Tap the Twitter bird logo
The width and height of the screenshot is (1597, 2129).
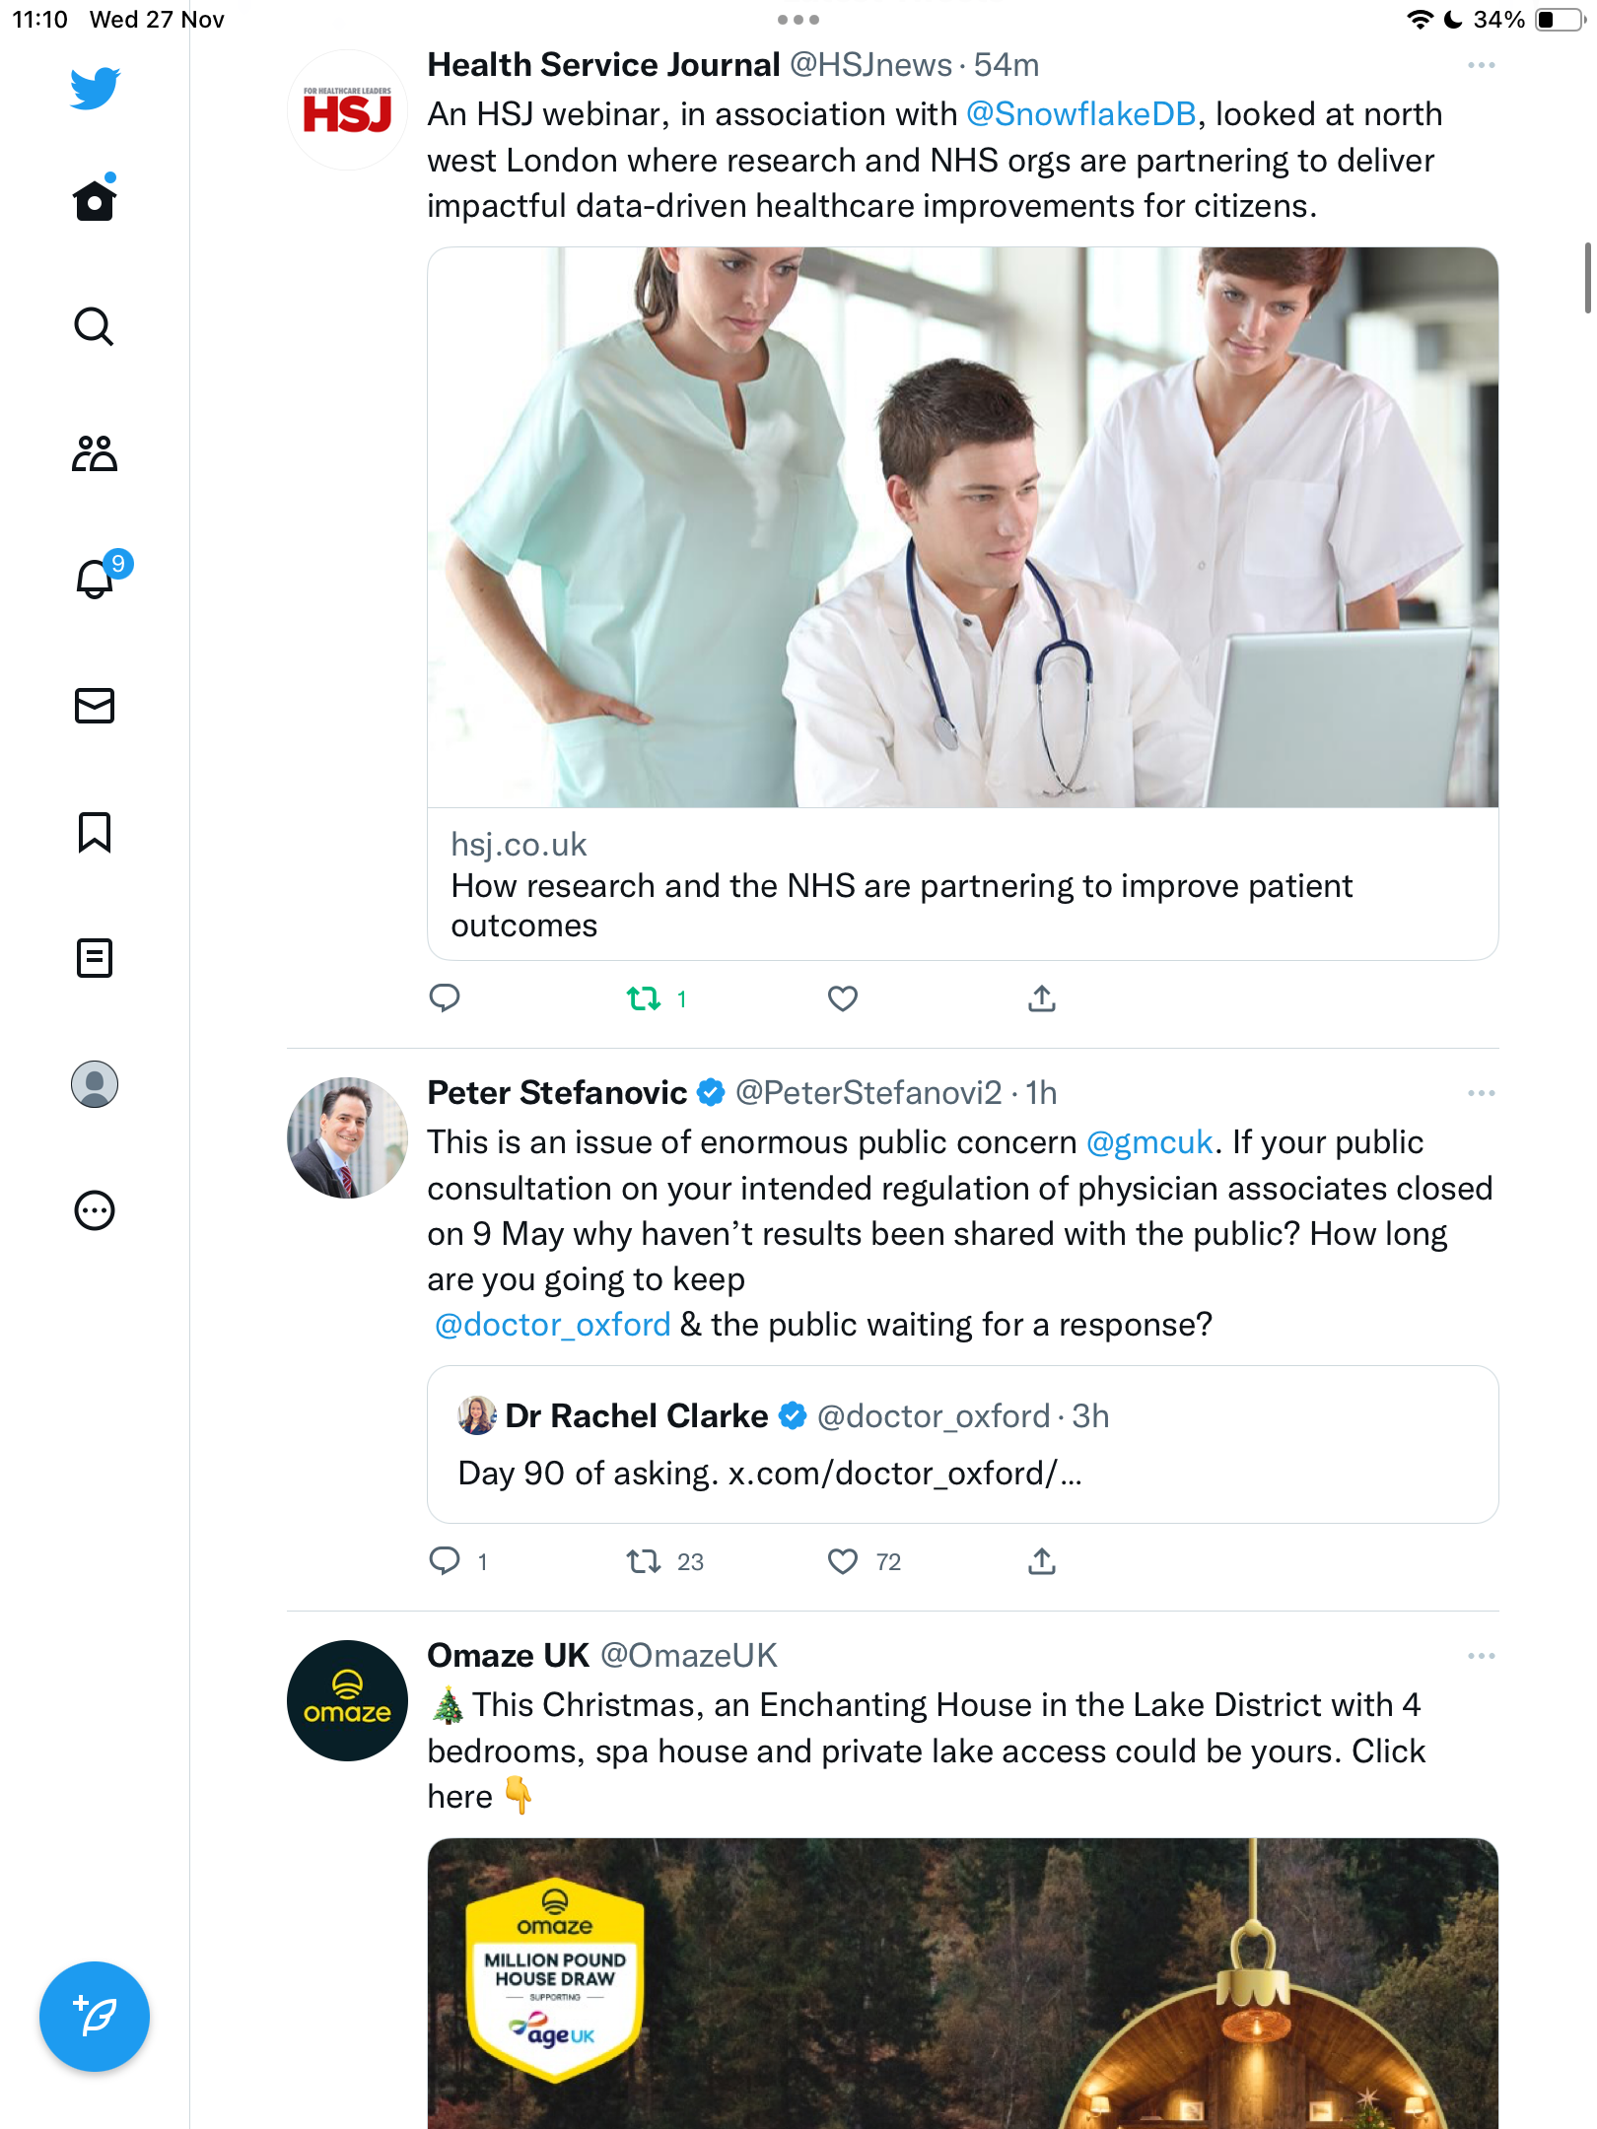click(x=95, y=88)
